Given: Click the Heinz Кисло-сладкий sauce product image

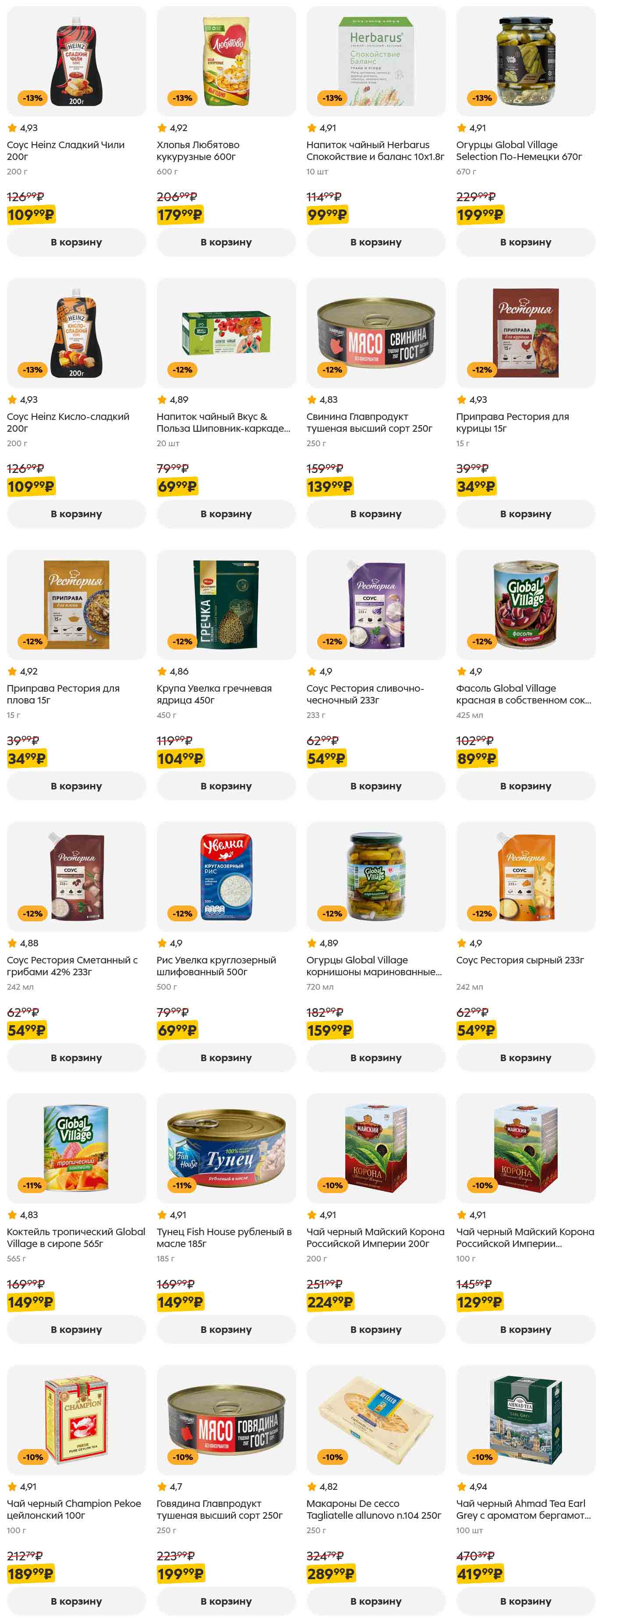Looking at the screenshot, I should [77, 332].
